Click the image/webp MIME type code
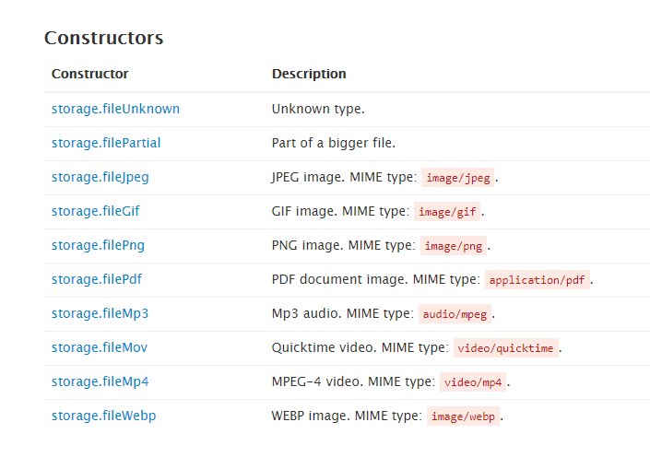This screenshot has height=469, width=650. (x=463, y=416)
